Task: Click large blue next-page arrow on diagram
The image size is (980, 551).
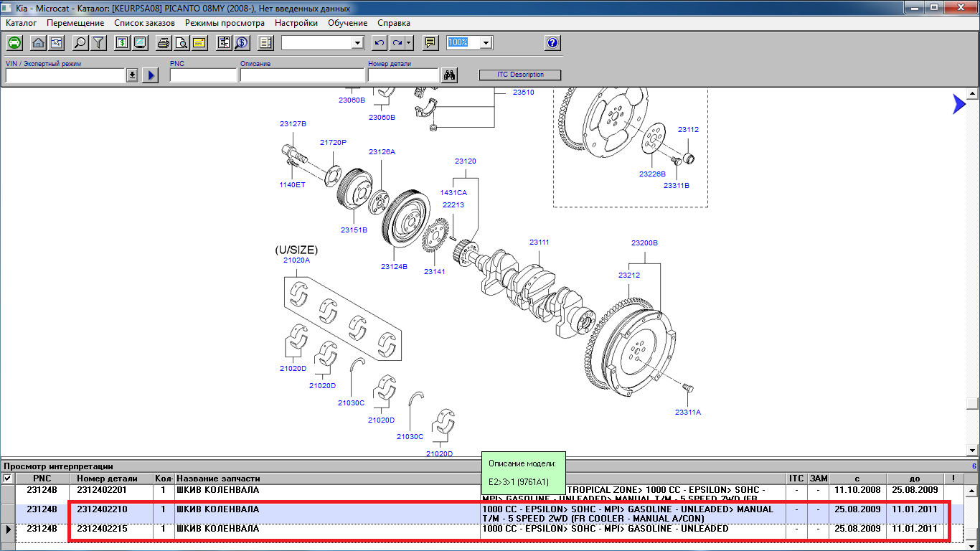Action: pos(959,104)
